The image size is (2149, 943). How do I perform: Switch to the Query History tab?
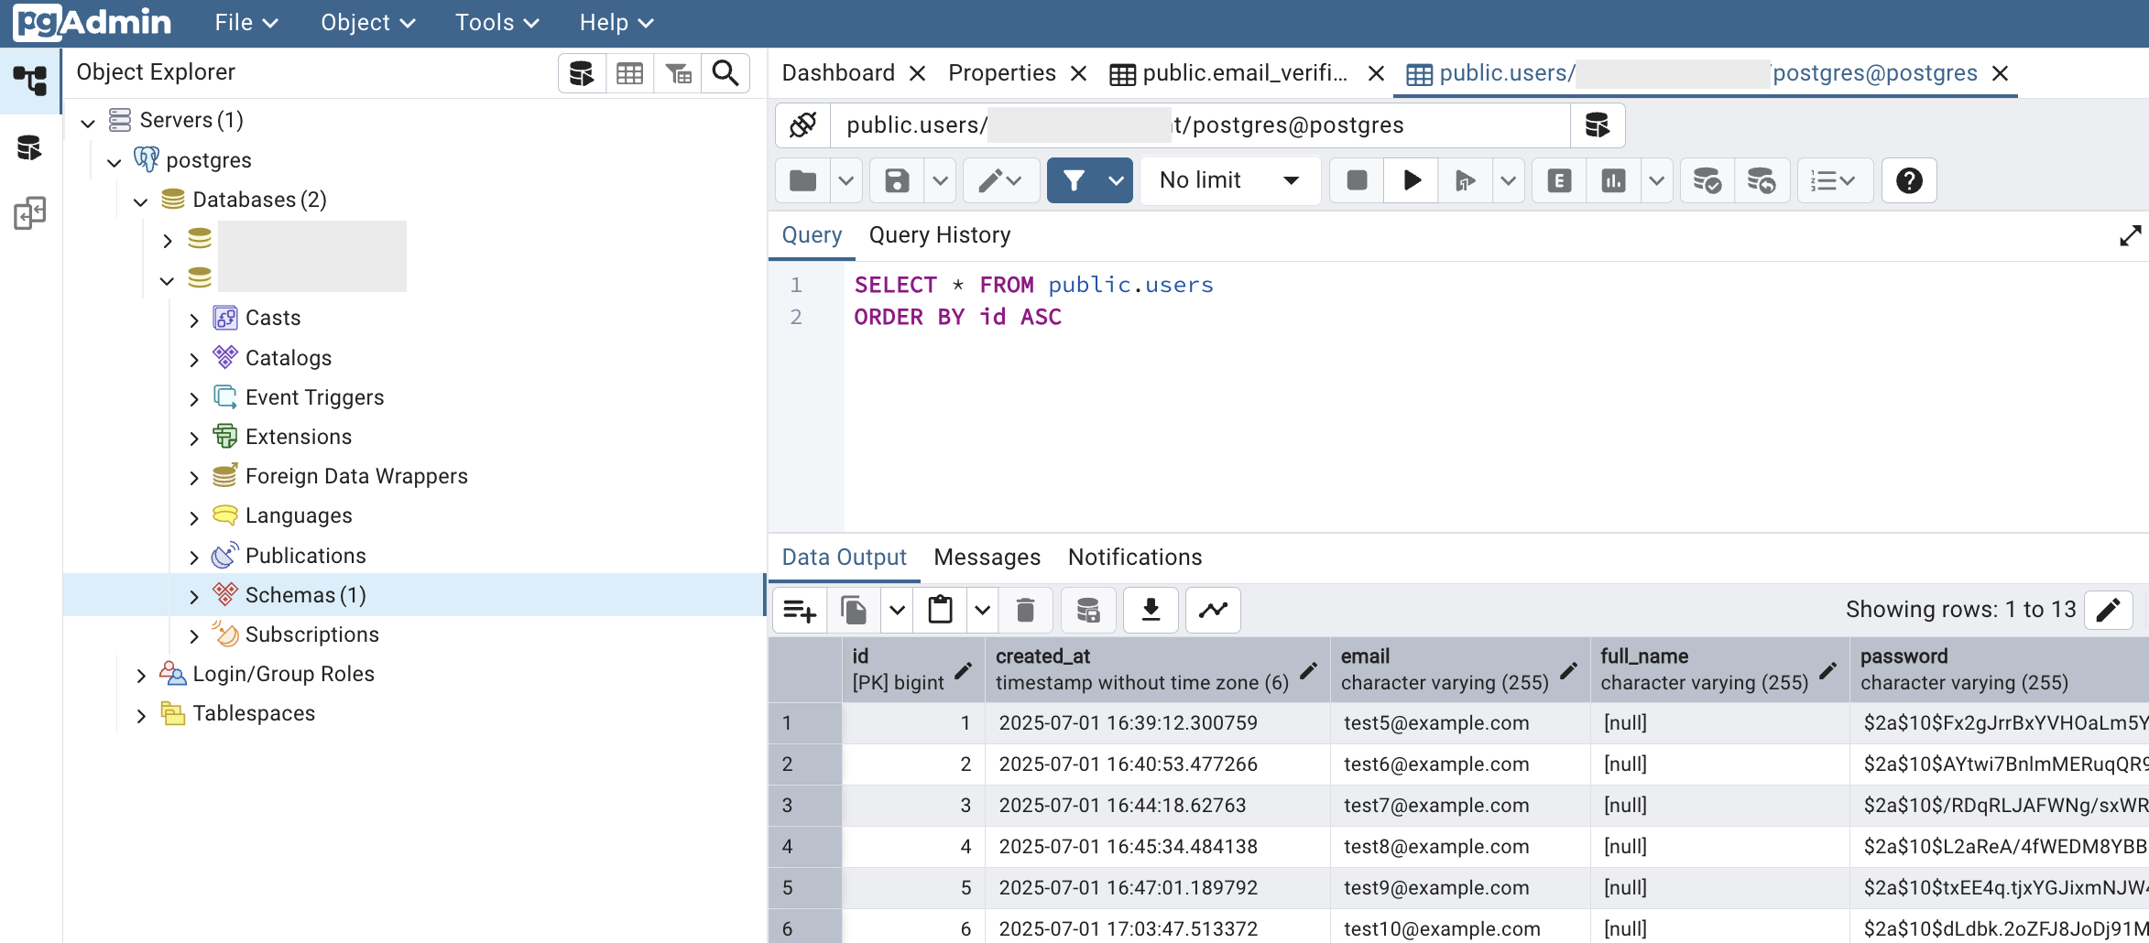940,235
